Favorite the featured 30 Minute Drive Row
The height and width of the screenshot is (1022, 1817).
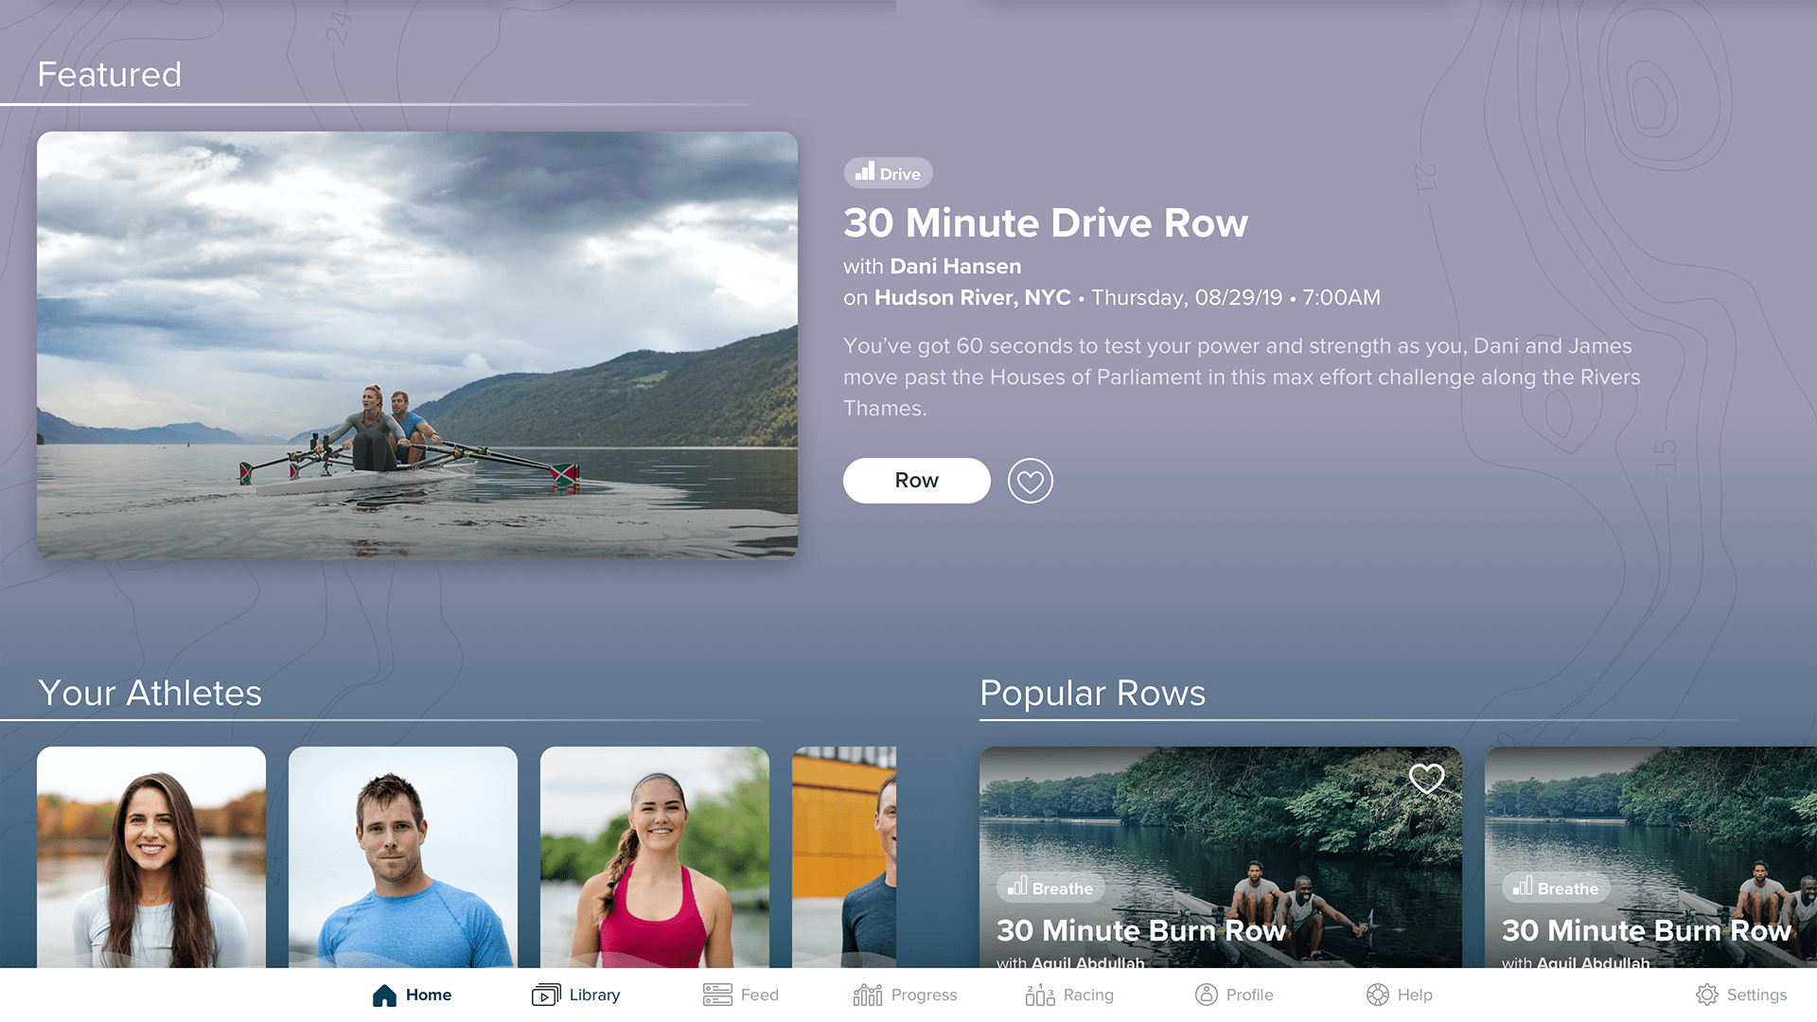click(x=1030, y=481)
